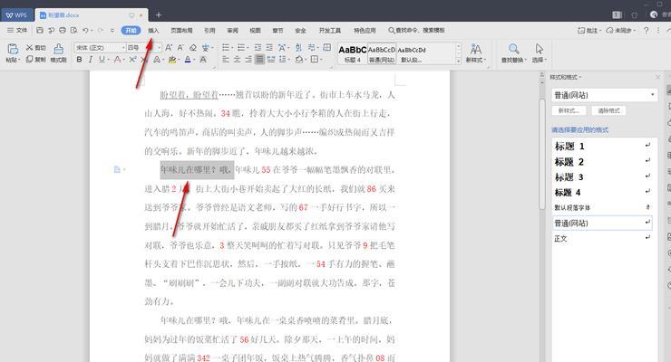
Task: Open current style combo box 普通(网站) in pane
Action: pyautogui.click(x=604, y=95)
